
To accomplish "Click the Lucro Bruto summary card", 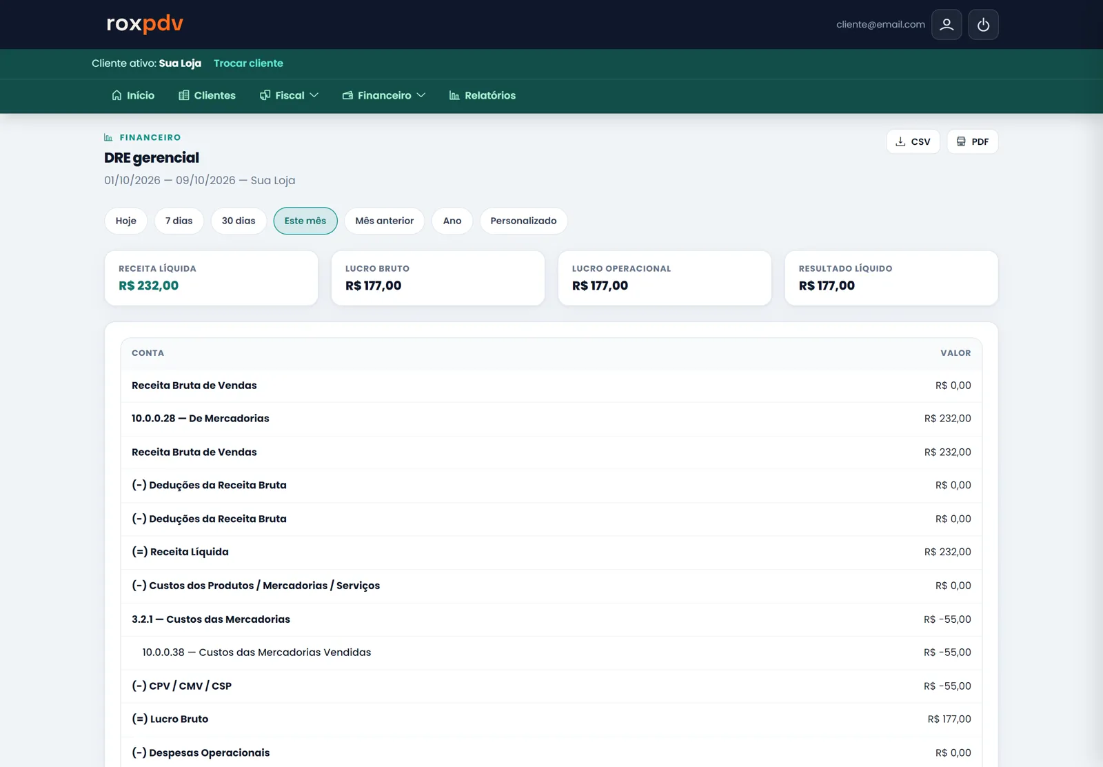I will [438, 278].
